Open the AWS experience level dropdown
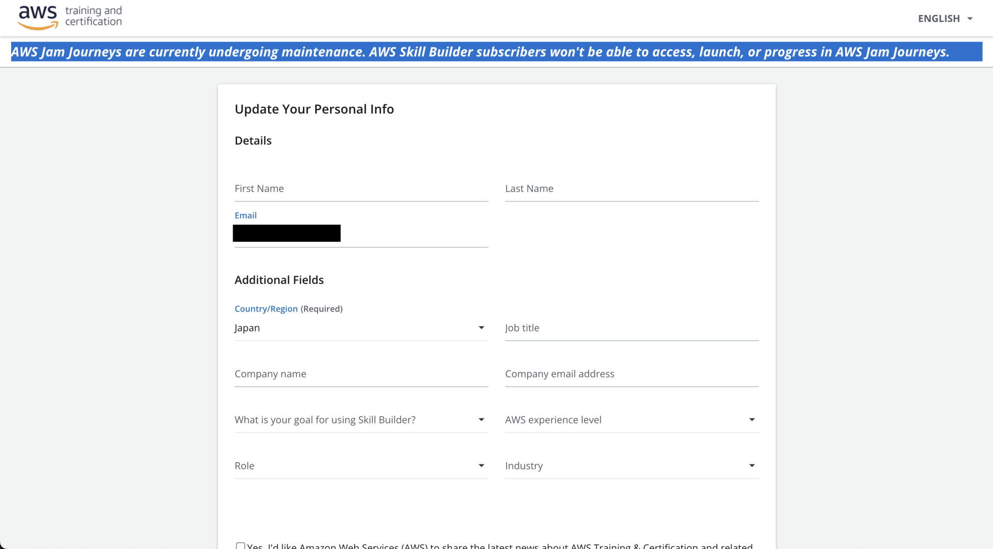993x549 pixels. tap(630, 420)
